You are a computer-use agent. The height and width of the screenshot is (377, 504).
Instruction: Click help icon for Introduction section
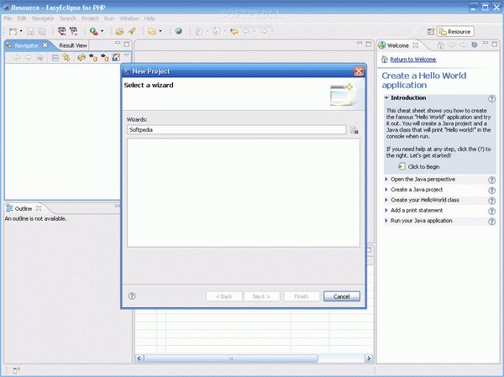click(491, 99)
